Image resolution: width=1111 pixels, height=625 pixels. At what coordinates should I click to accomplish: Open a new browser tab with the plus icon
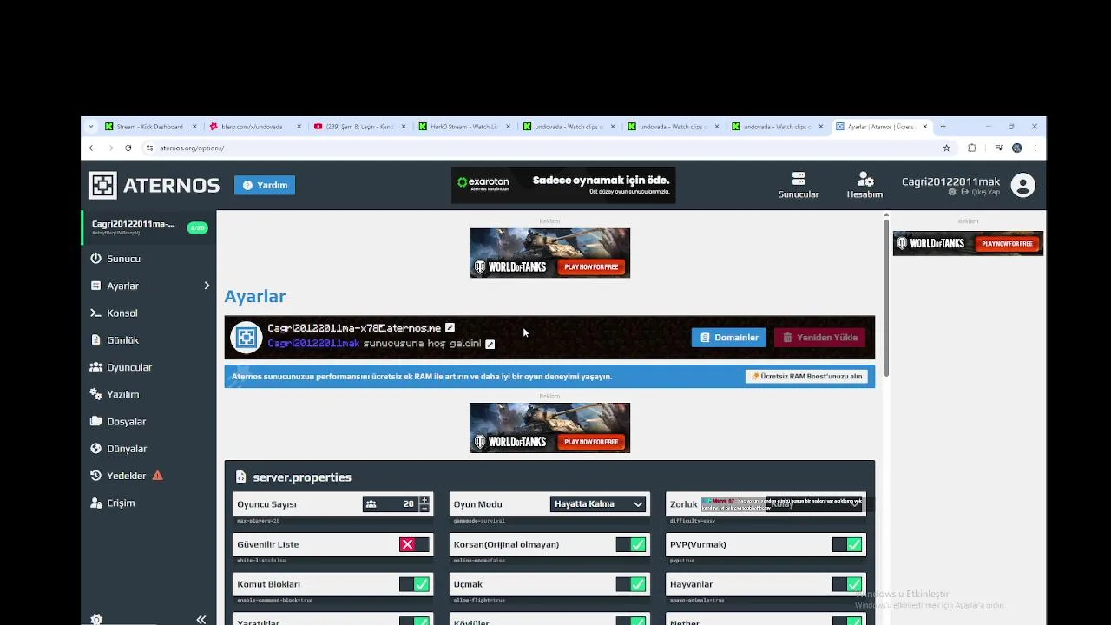click(x=943, y=127)
